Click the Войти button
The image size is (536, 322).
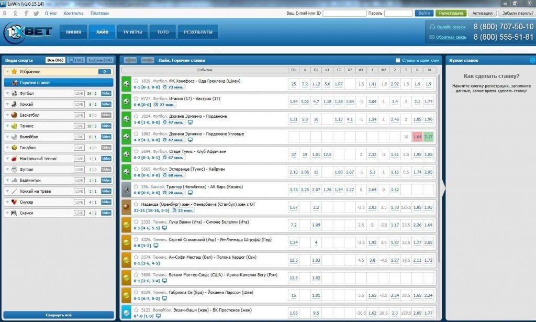point(424,13)
